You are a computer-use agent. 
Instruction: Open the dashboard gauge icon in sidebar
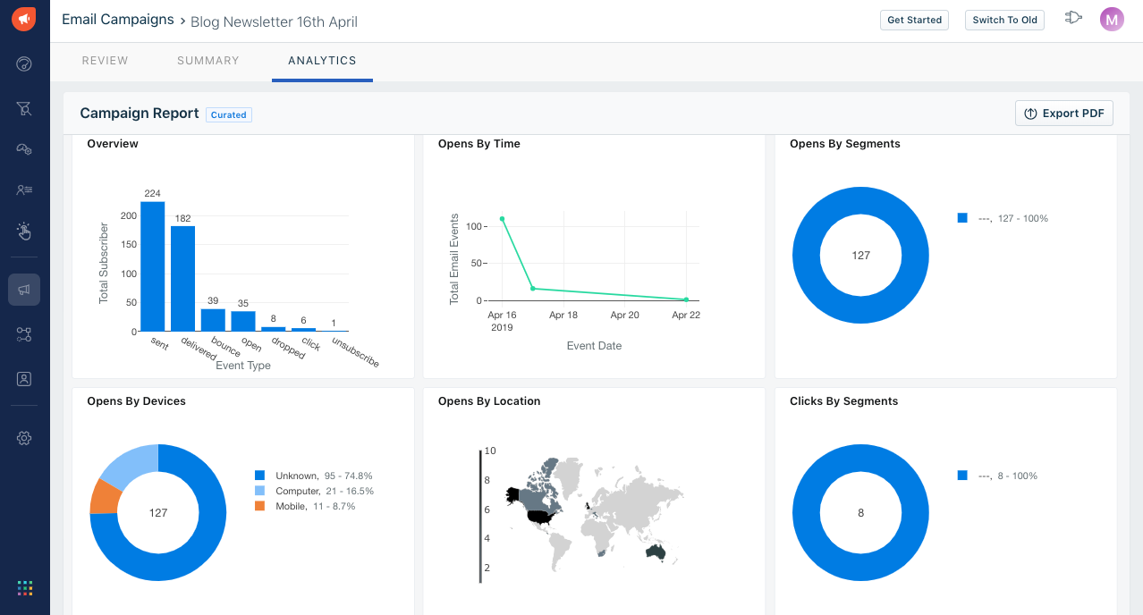pyautogui.click(x=24, y=63)
